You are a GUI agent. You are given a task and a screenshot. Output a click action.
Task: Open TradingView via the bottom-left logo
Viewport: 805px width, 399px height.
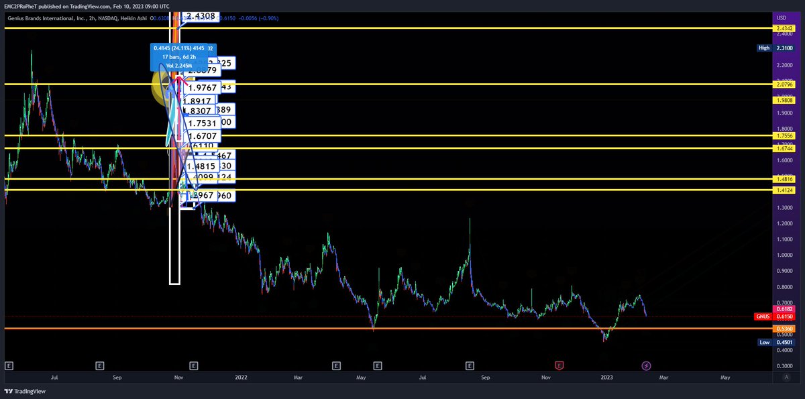click(x=25, y=391)
